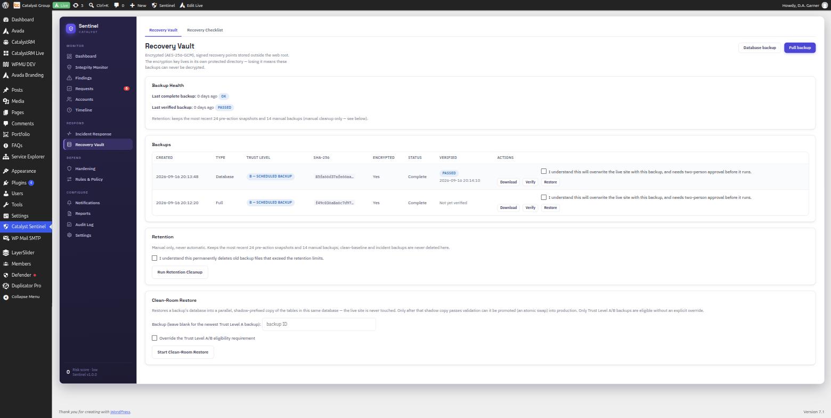Follow the WordPress footer link
The height and width of the screenshot is (418, 831).
pos(120,412)
